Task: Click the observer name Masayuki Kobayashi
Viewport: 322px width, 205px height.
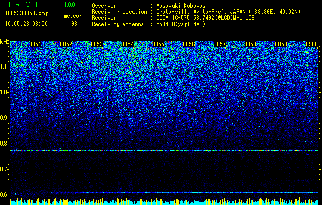Action: pyautogui.click(x=184, y=6)
